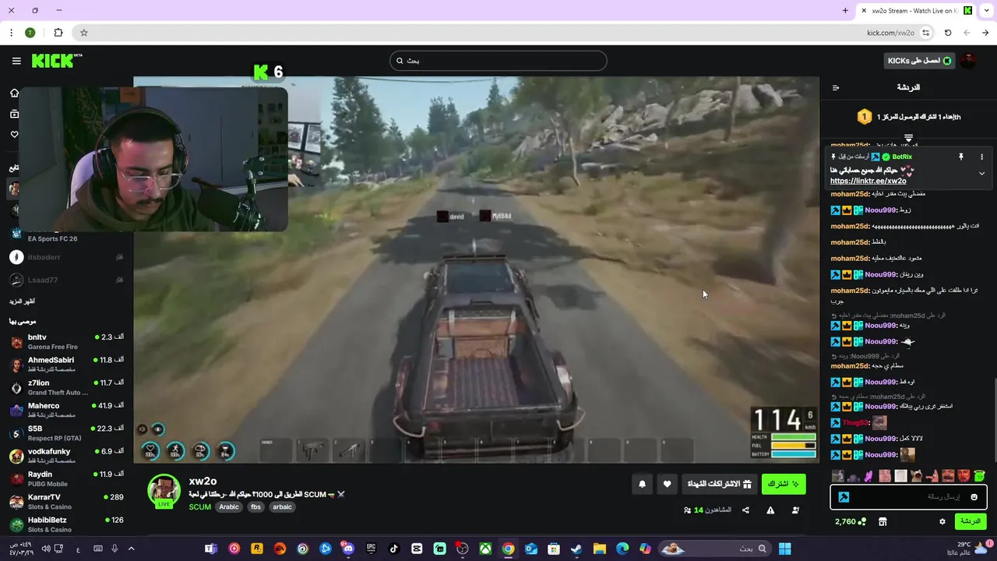Collapse the chat panel with the arrow icon
997x561 pixels.
[836, 87]
